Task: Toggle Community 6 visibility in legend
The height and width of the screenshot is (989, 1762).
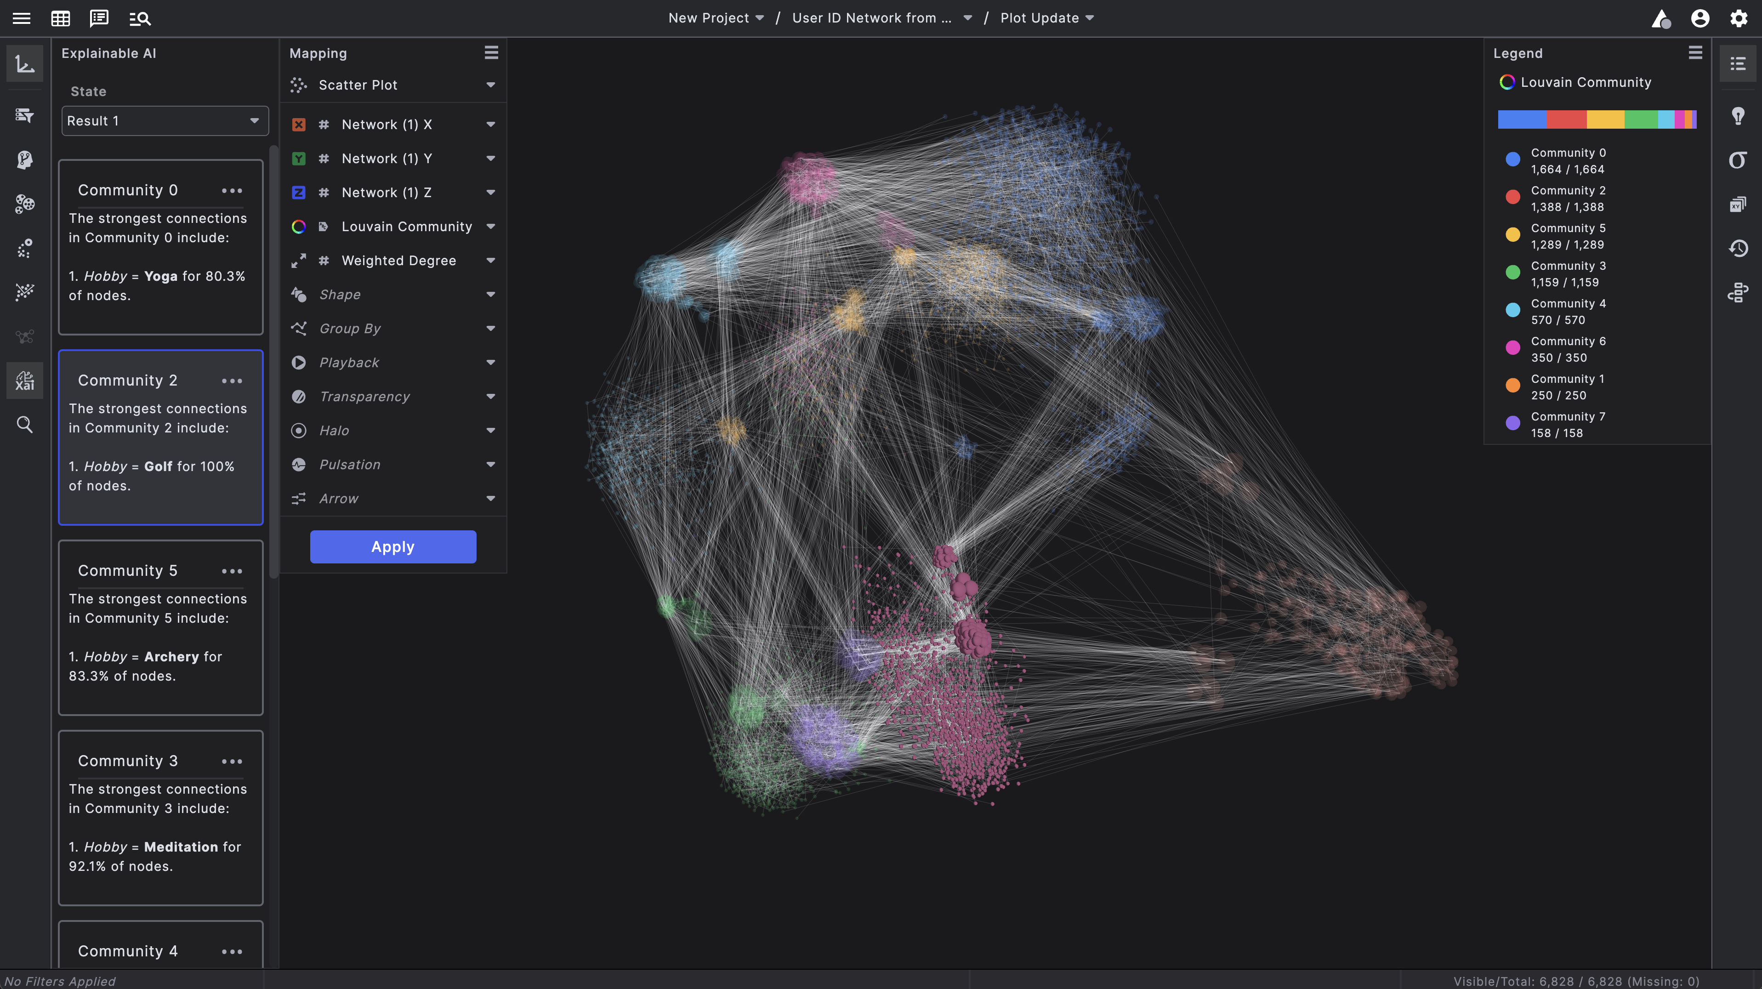Action: [x=1513, y=347]
